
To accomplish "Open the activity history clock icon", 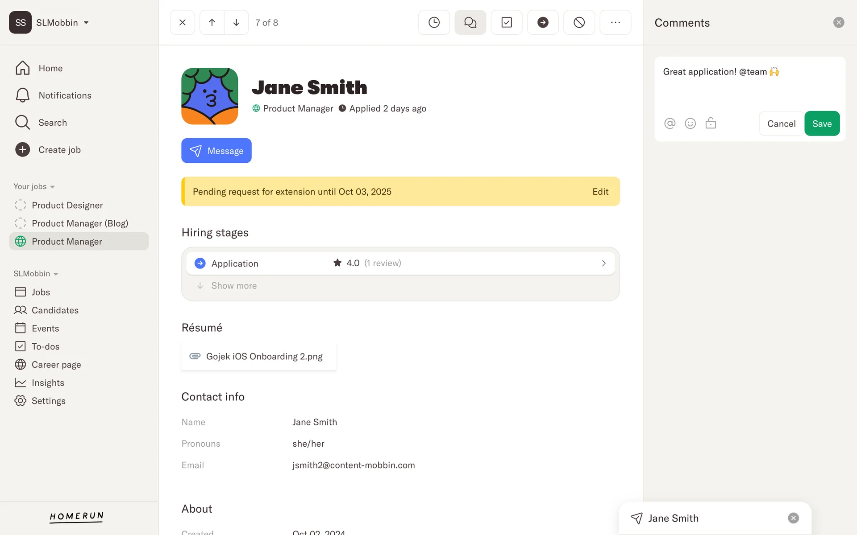I will 434,22.
